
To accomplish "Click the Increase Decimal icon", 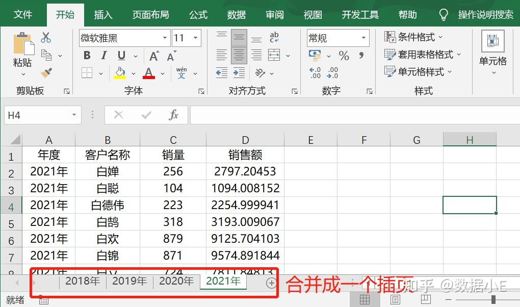I will click(x=315, y=73).
